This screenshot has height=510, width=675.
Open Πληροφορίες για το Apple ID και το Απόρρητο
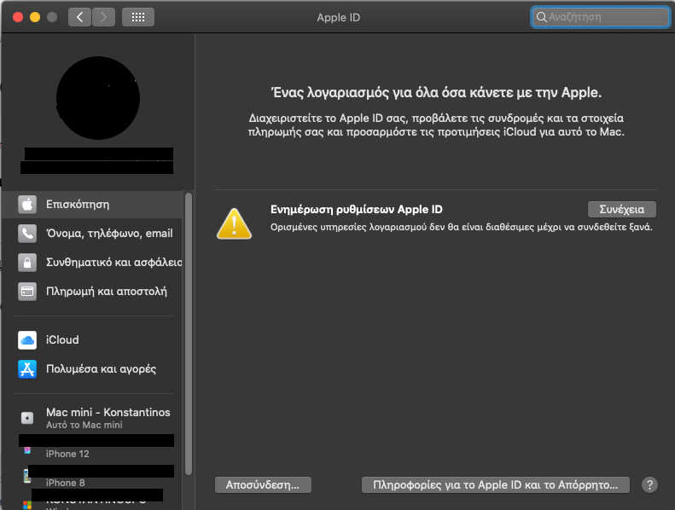click(496, 484)
